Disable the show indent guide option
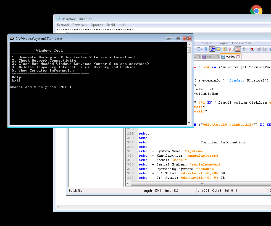This screenshot has height=226, width=271. 212,49
